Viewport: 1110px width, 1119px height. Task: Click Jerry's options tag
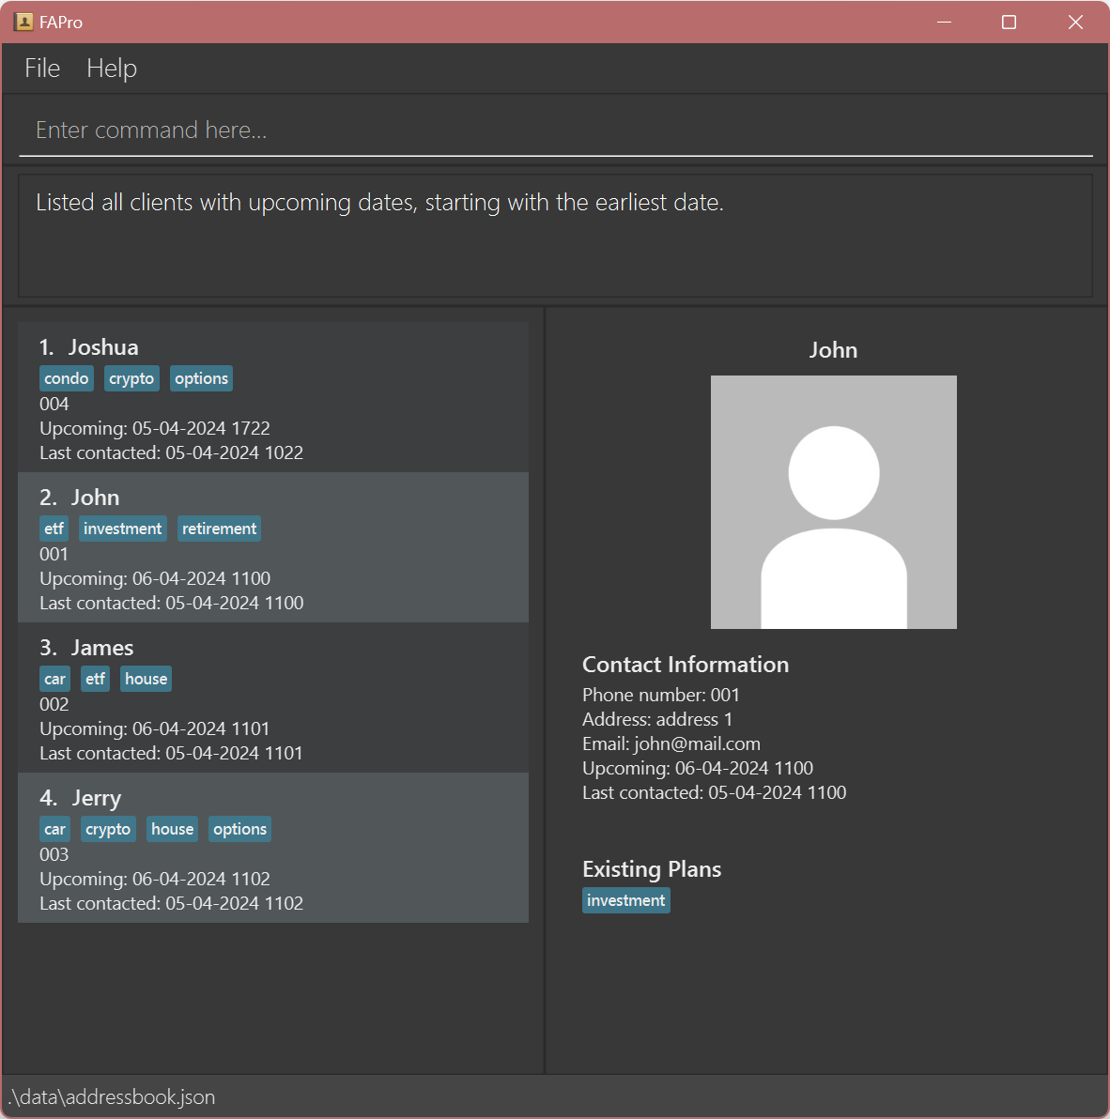pos(239,829)
